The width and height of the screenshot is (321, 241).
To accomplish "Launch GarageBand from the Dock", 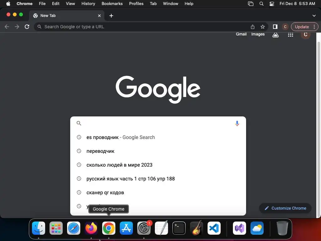I will [x=197, y=228].
